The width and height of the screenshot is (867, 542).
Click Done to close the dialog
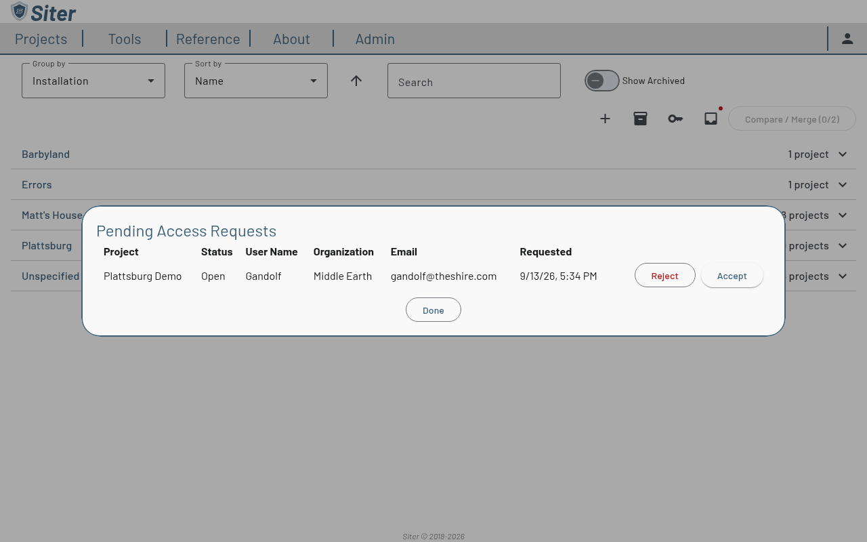(x=433, y=310)
